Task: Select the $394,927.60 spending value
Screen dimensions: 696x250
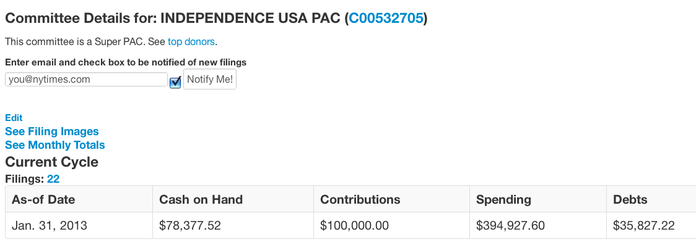Action: (510, 225)
